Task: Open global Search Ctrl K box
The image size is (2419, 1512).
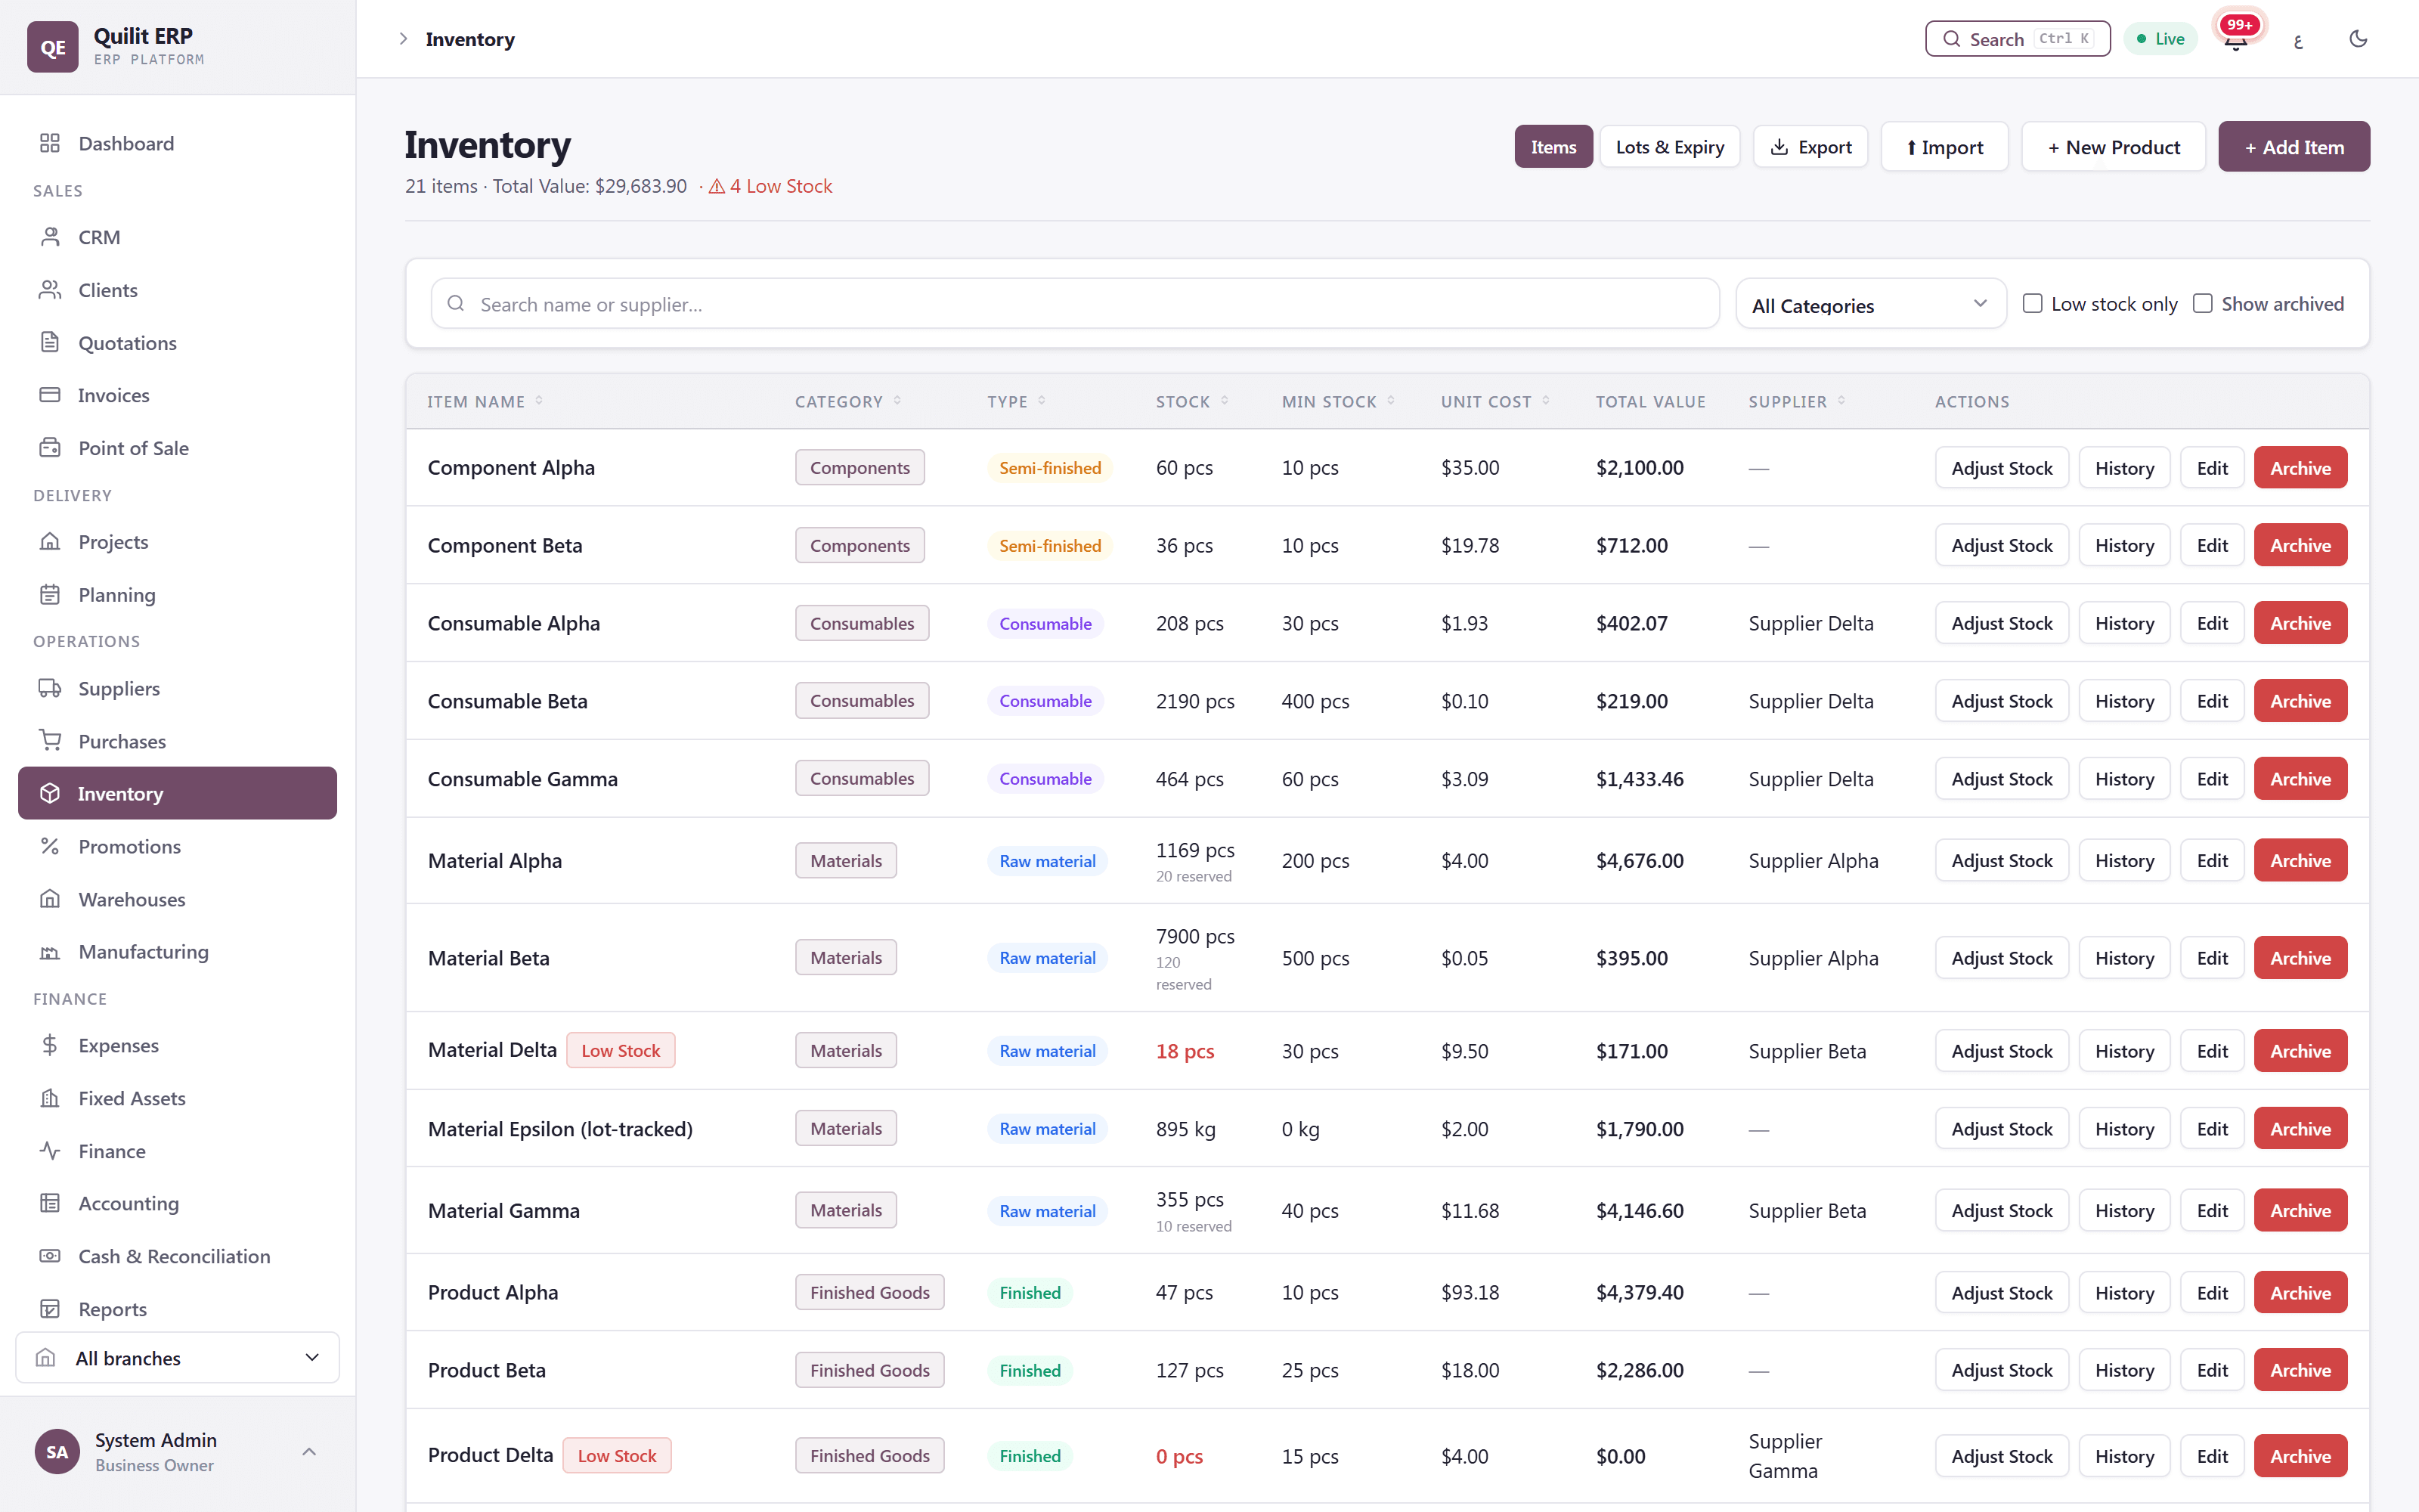Action: click(x=2017, y=39)
